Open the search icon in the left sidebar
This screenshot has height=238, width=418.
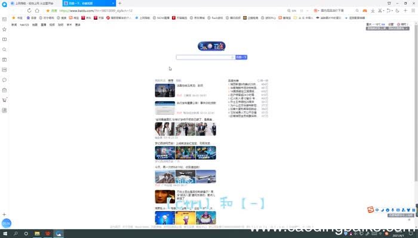[4, 49]
